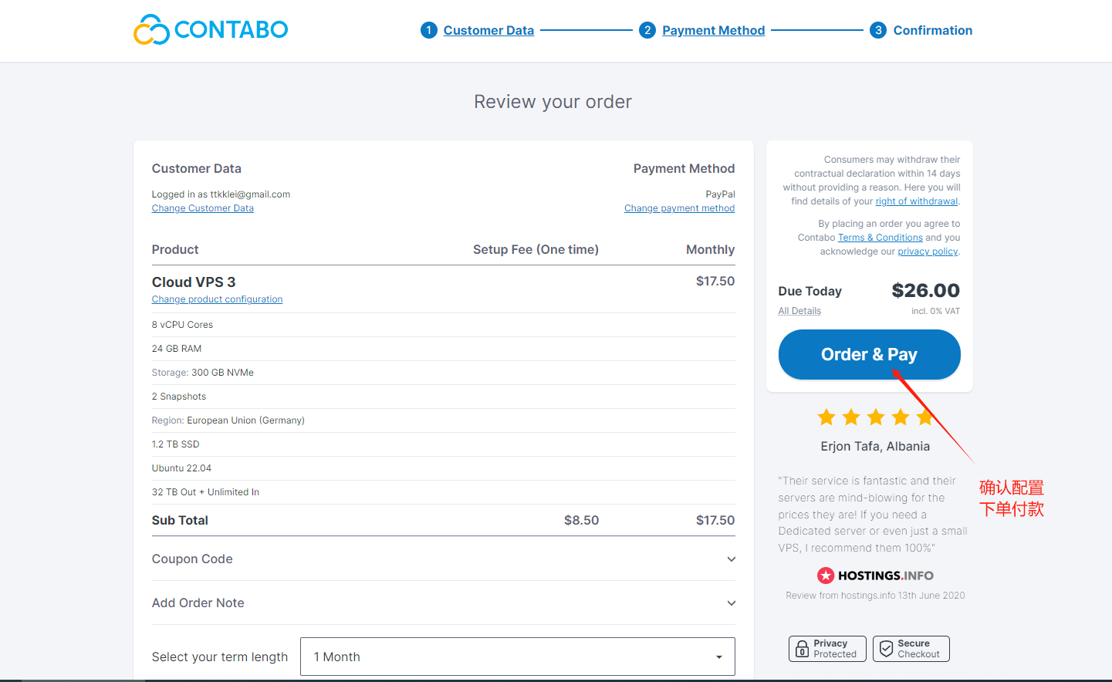The image size is (1112, 682).
Task: Click the Ubuntu 22.04 row
Action: (x=444, y=468)
